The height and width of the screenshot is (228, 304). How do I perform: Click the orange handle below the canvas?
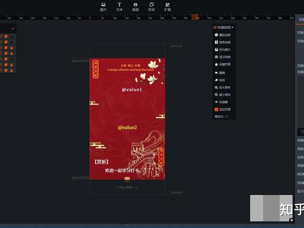coord(127,179)
